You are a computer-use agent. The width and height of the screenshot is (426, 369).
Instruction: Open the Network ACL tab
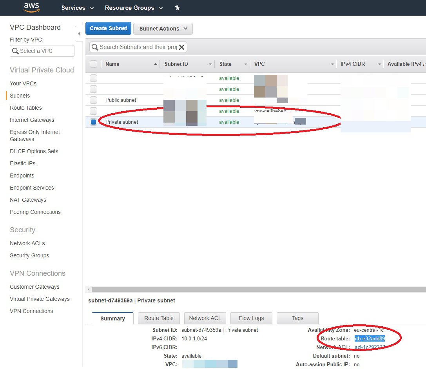tap(205, 318)
